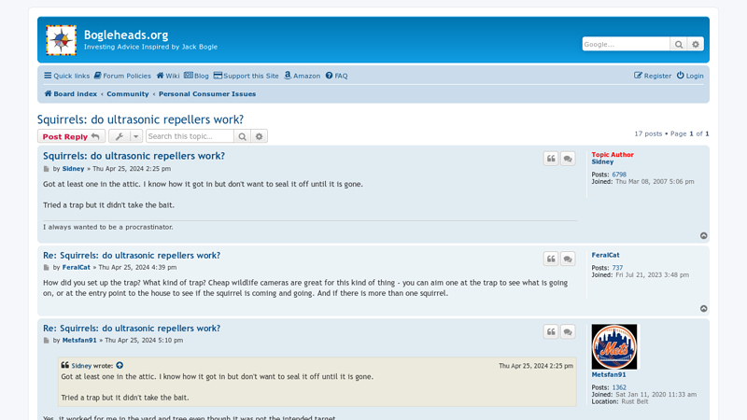The width and height of the screenshot is (747, 420).
Task: Open FeralCat profile in sidebar
Action: point(605,255)
